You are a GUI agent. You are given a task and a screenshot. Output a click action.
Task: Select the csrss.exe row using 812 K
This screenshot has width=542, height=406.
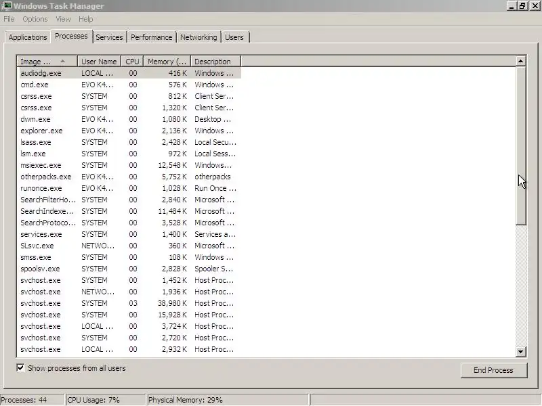(x=129, y=96)
